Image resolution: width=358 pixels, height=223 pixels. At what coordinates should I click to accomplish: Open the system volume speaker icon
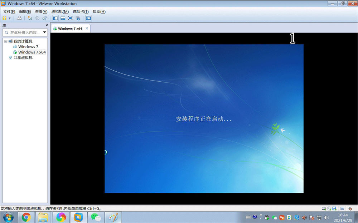[x=327, y=218]
